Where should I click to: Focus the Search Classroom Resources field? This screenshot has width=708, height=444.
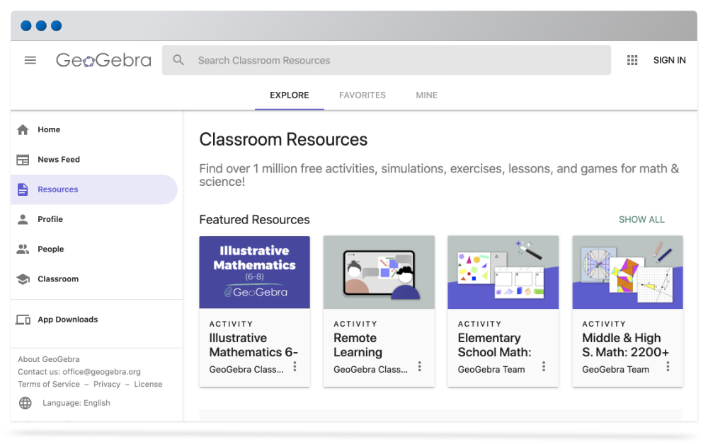coord(396,60)
